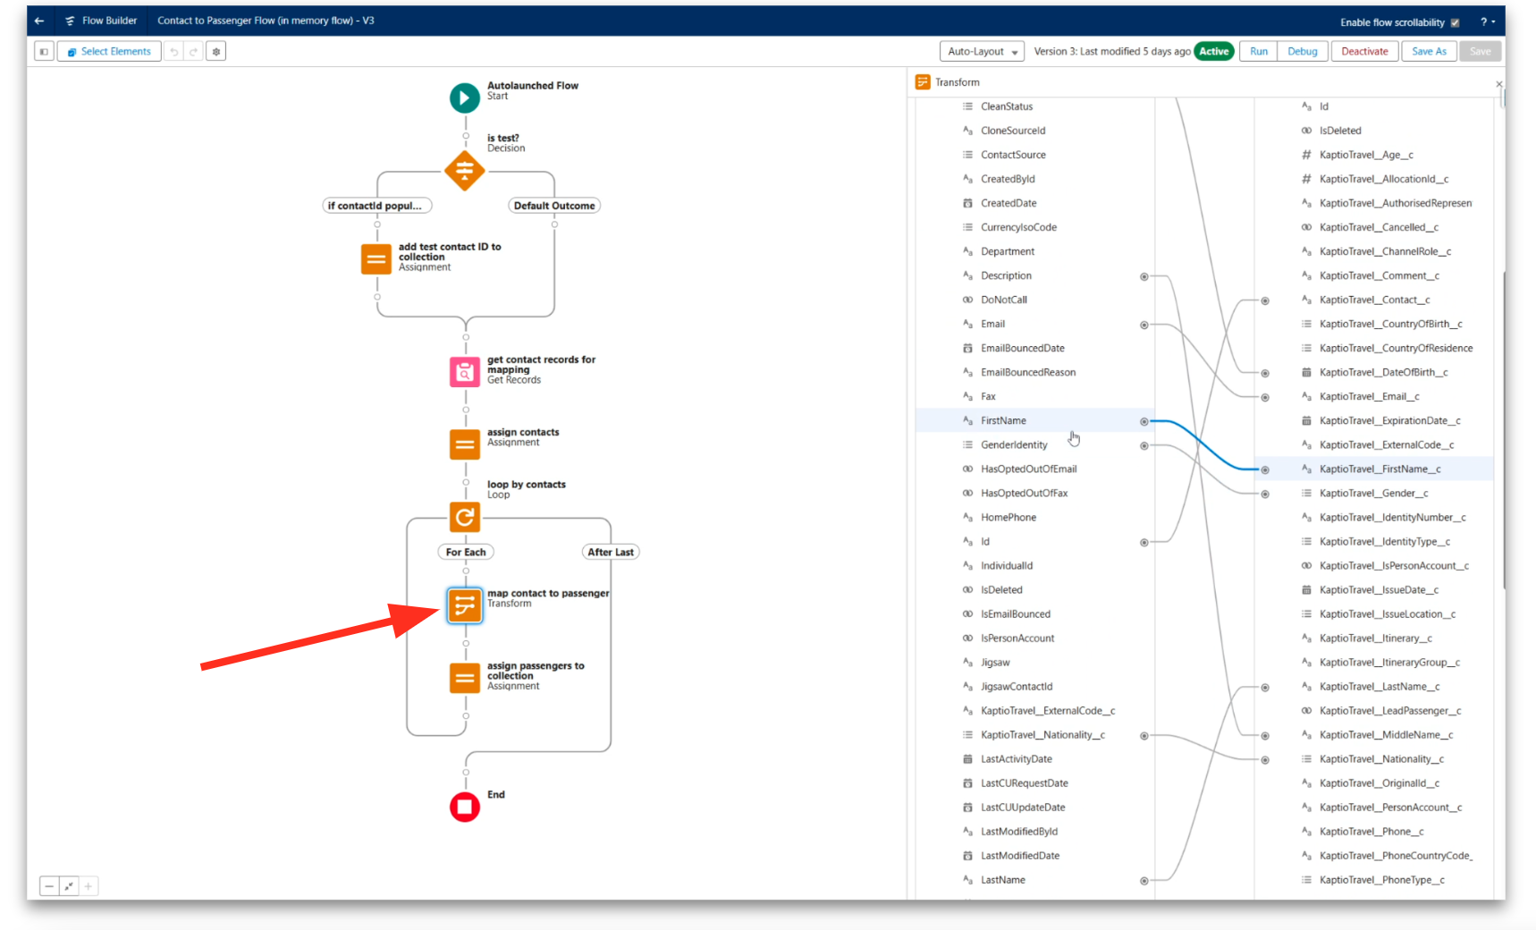Toggle Enable flow scrollability checkbox

(1455, 23)
